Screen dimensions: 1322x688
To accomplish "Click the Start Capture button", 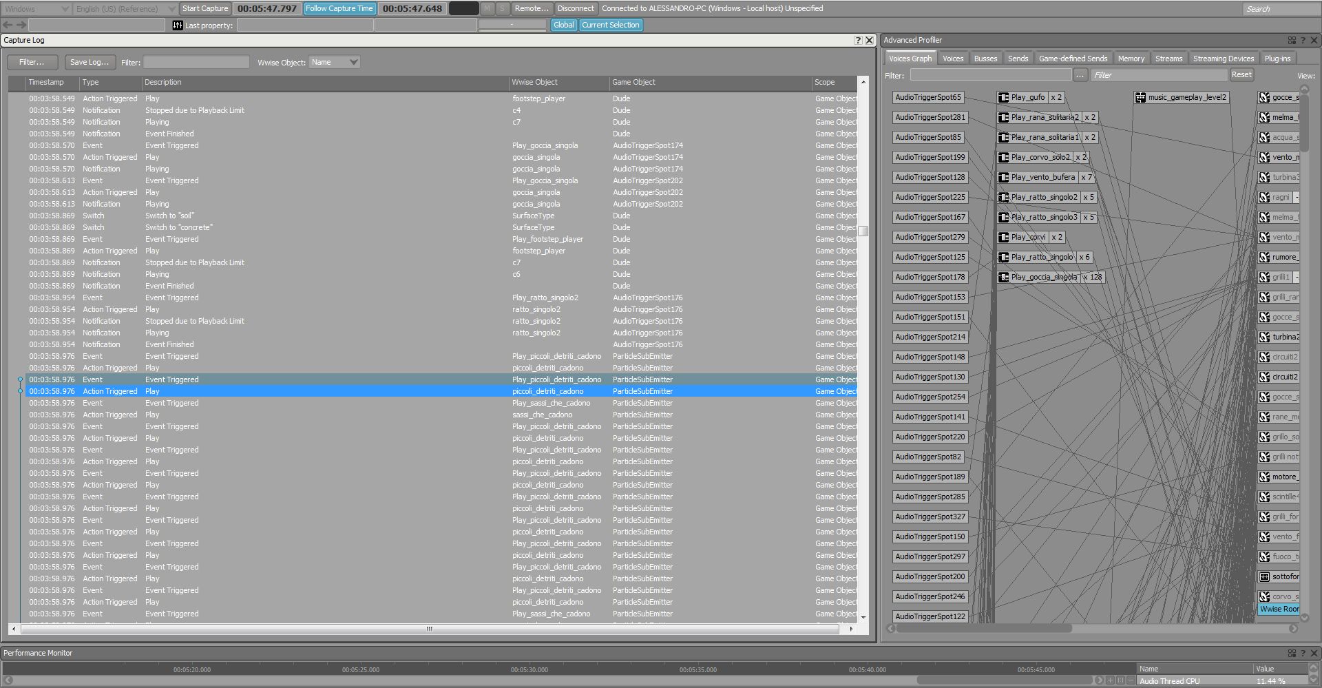I will (205, 8).
